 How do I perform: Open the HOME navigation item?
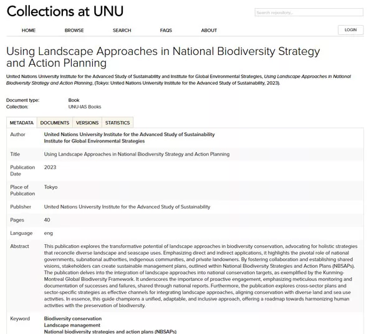click(x=29, y=30)
